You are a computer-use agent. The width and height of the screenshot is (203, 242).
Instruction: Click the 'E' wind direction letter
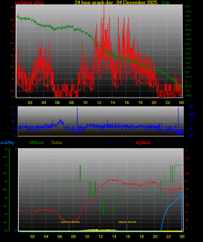[x=192, y=128]
